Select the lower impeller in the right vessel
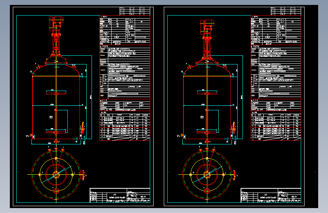Image resolution: width=328 pixels, height=213 pixels. [207, 132]
